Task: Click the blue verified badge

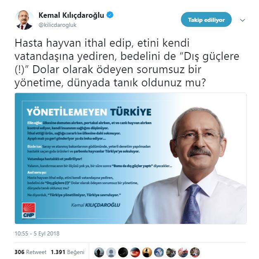Action: click(110, 15)
